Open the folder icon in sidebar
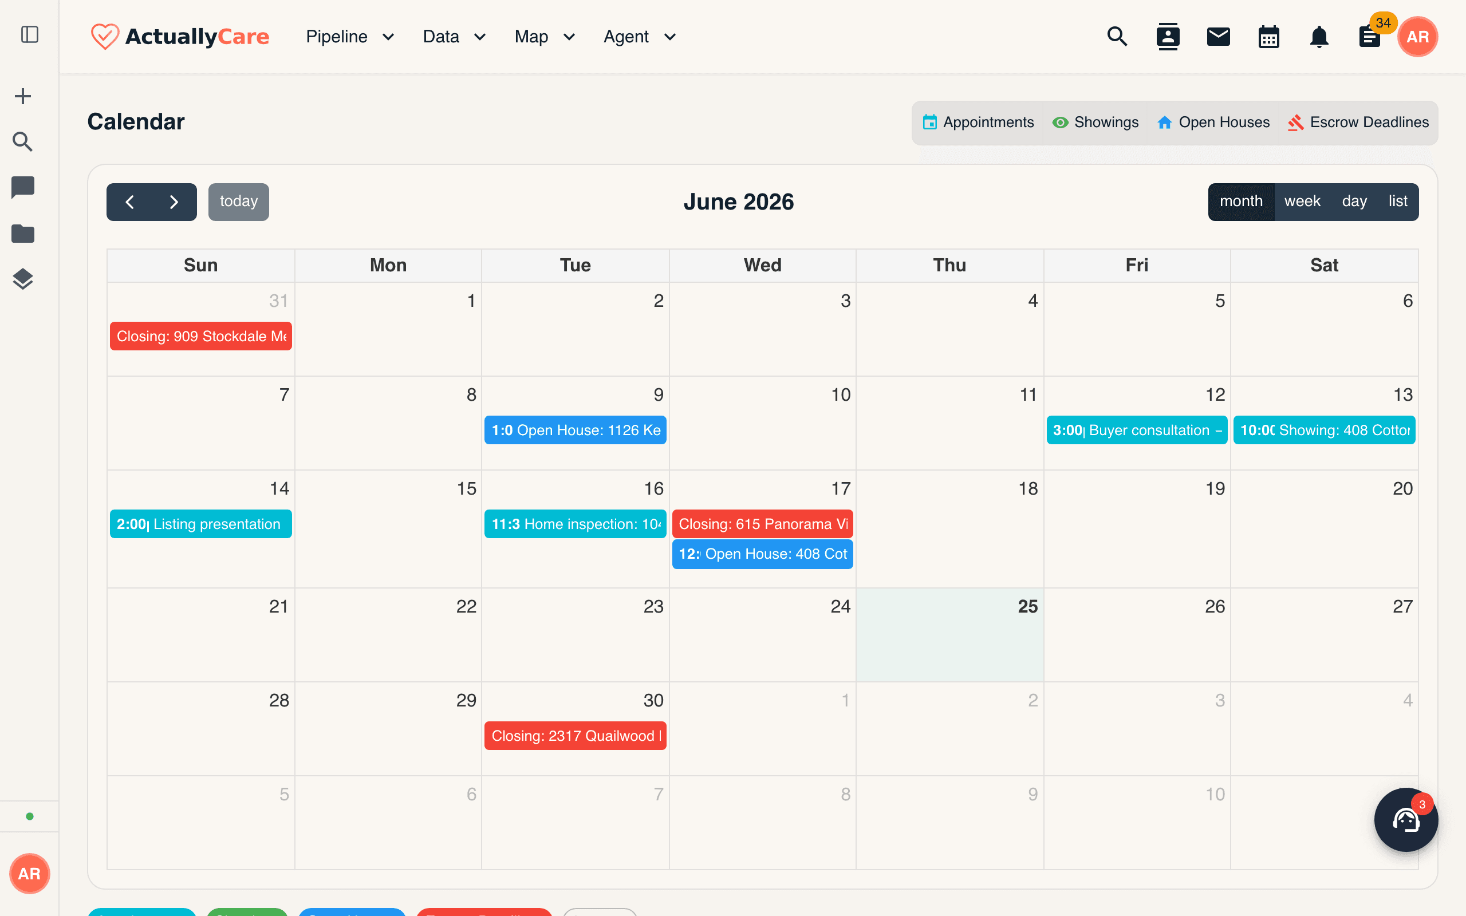The height and width of the screenshot is (916, 1466). (23, 233)
